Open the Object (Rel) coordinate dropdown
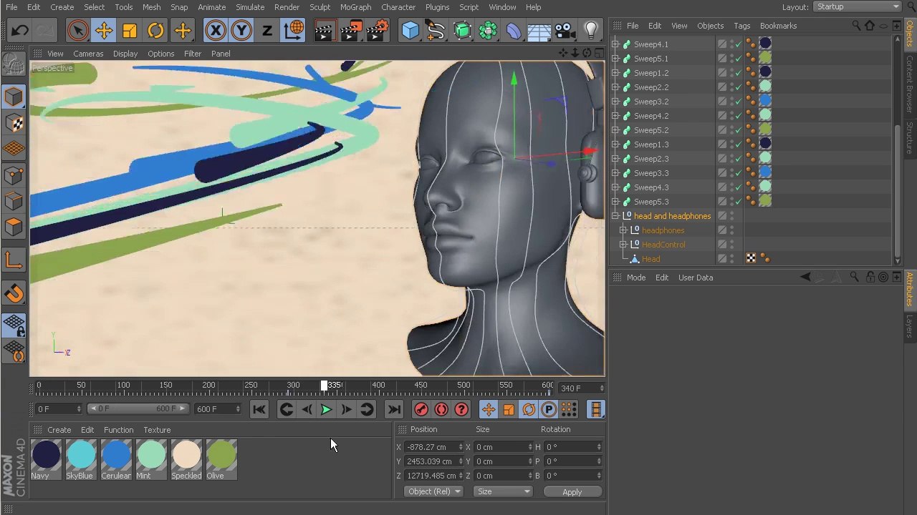The height and width of the screenshot is (515, 917). pyautogui.click(x=433, y=491)
